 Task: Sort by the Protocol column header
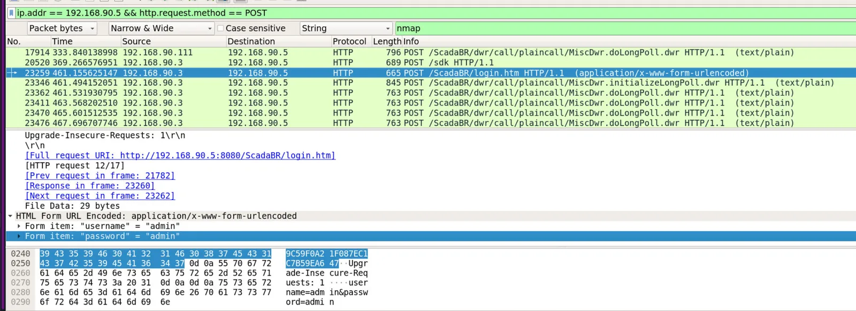pyautogui.click(x=349, y=41)
